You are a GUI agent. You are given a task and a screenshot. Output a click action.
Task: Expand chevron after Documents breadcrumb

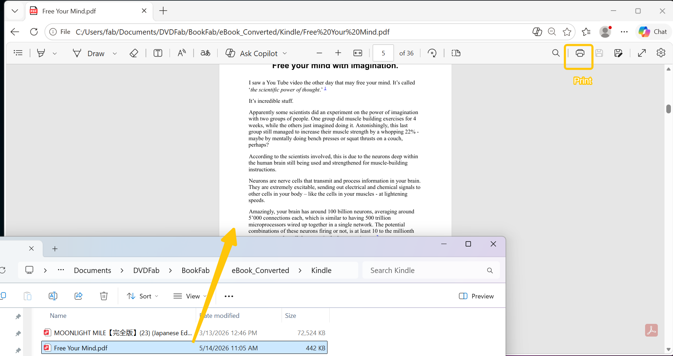[122, 271]
